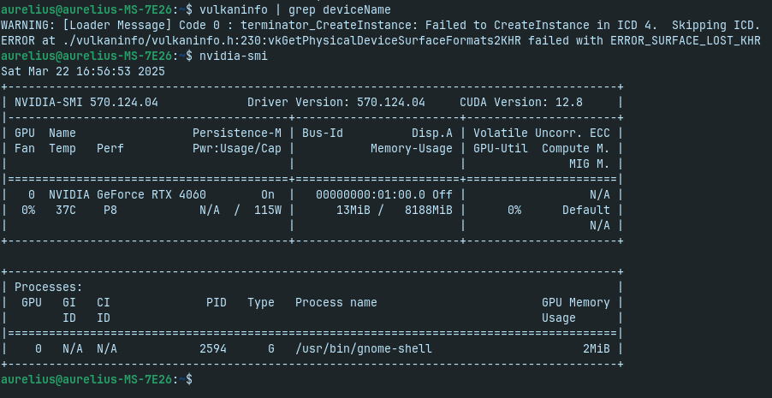Click the P8 performance state
772x398 pixels.
(110, 211)
